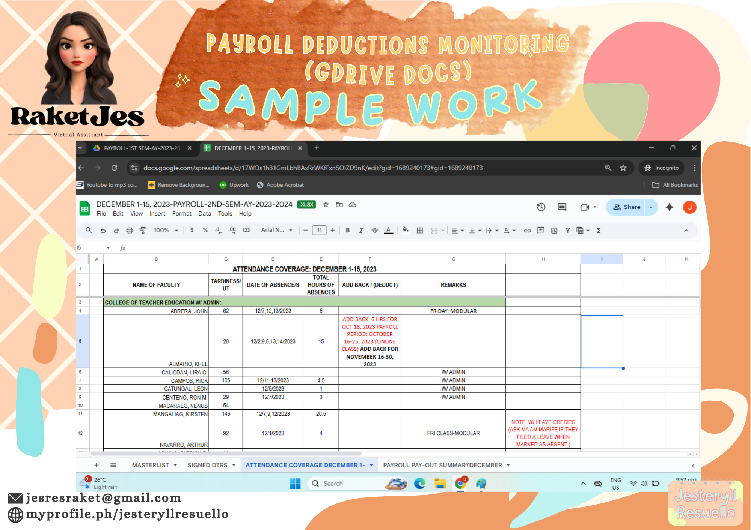Click the taskbar Search box
Screen dimensions: 751x530
(x=358, y=484)
